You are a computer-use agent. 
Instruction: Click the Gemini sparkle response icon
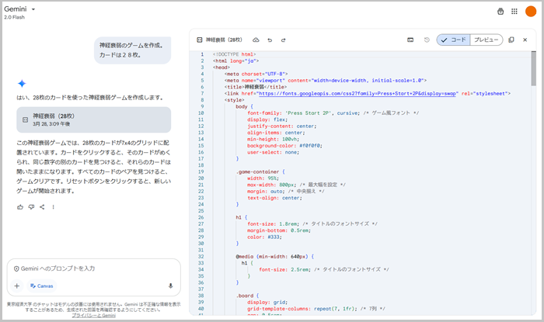22,84
